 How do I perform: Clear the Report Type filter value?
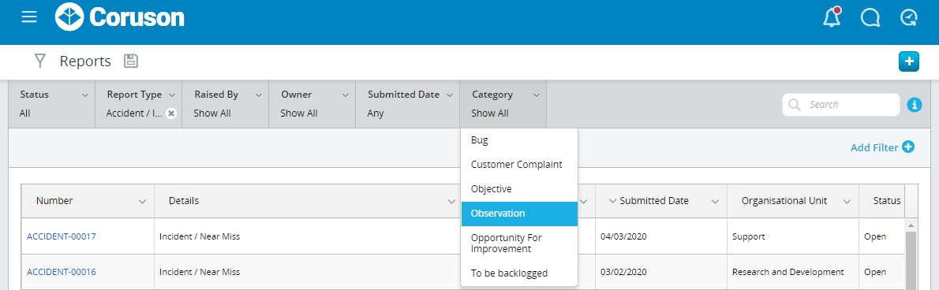coord(171,113)
